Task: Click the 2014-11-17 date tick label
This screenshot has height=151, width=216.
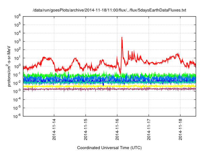Action: pyautogui.click(x=148, y=129)
